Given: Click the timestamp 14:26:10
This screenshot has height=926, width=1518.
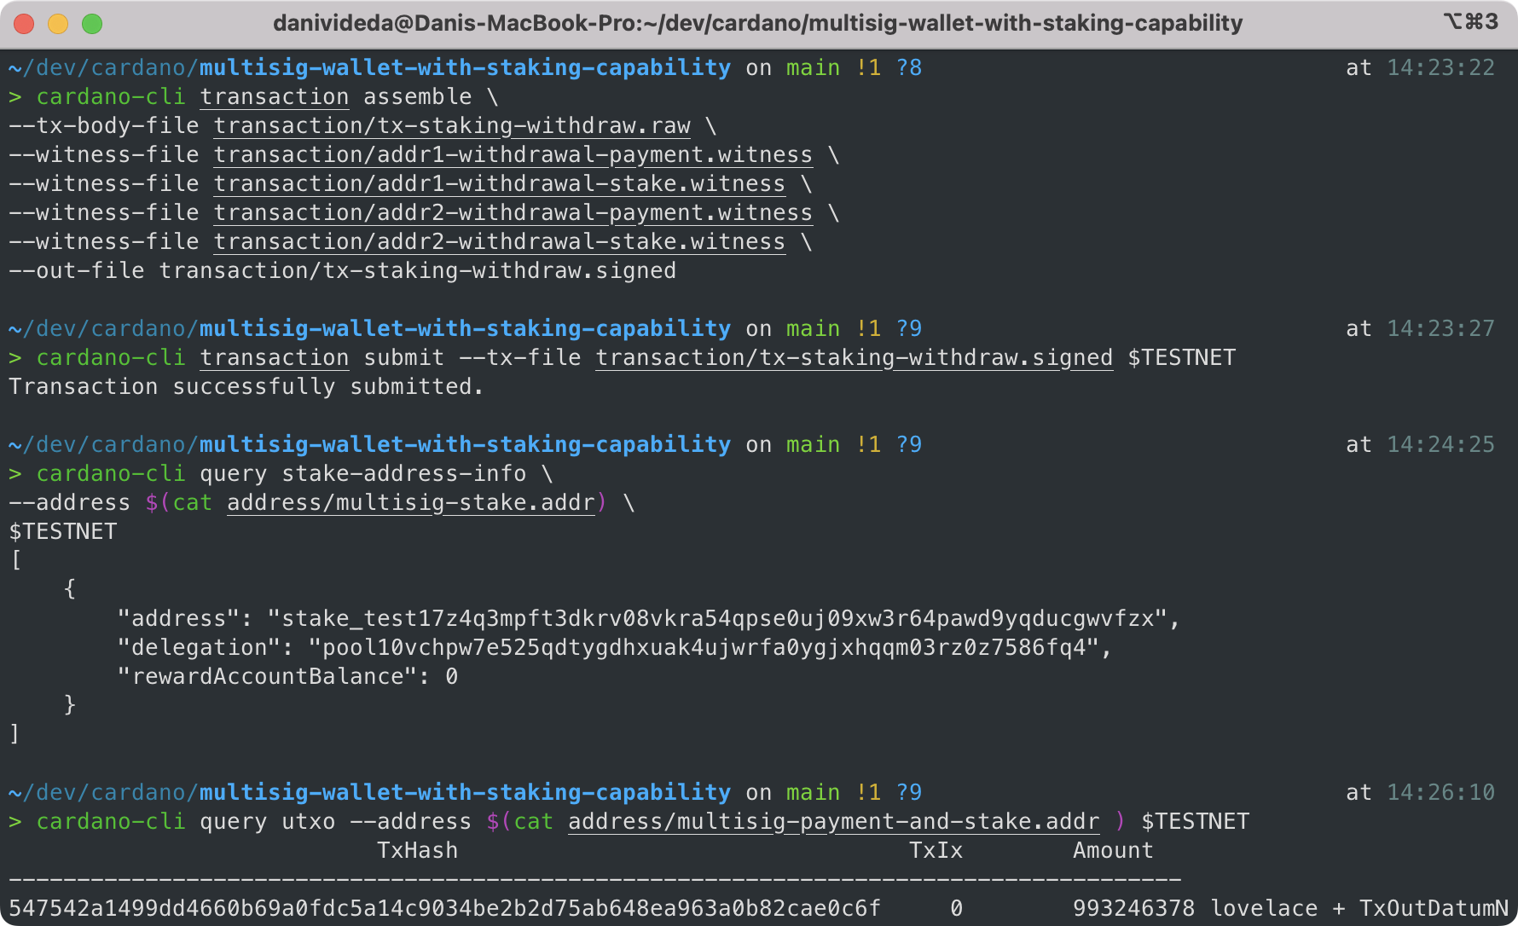Looking at the screenshot, I should click(1440, 793).
